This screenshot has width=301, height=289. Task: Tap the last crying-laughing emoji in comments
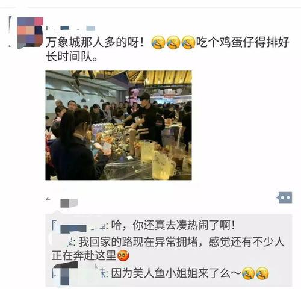[x=262, y=273]
